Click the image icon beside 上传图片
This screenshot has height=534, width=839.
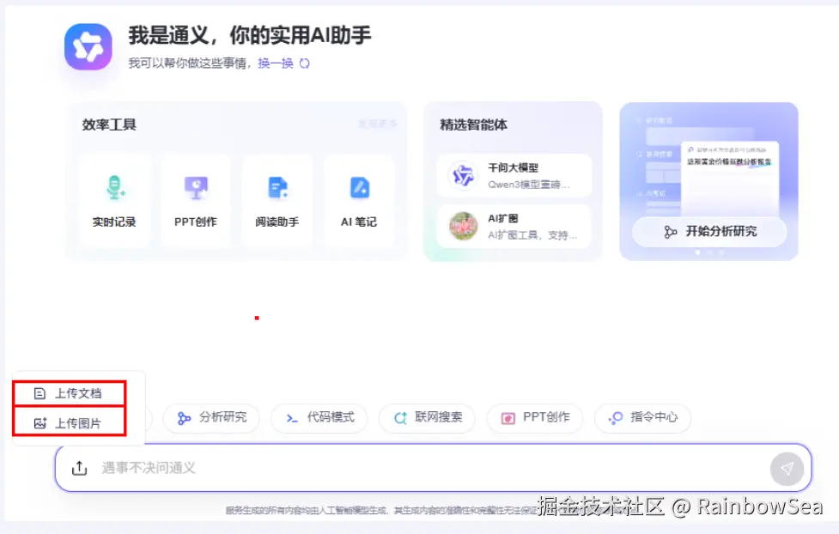[40, 423]
